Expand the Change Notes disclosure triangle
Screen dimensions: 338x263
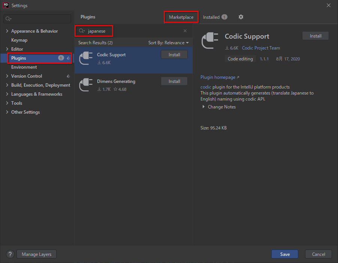203,107
